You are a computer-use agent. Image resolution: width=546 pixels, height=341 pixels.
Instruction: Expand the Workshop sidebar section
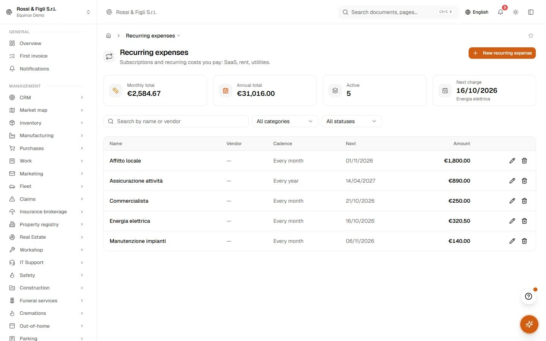pos(46,250)
